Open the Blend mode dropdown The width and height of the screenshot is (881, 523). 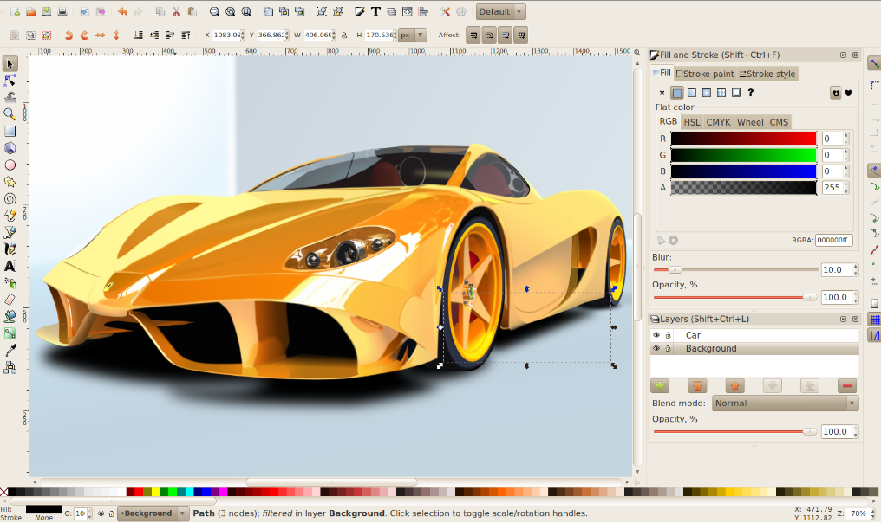pos(783,403)
